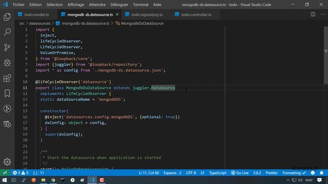The height and width of the screenshot is (184, 328).
Task: Click Prettier in status bar
Action: point(272,173)
